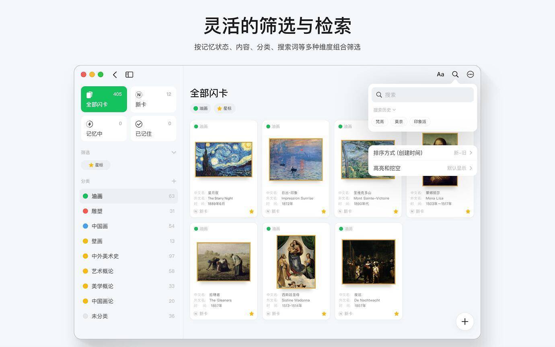Click into the 搜索 input field
This screenshot has width=555, height=347.
[423, 95]
